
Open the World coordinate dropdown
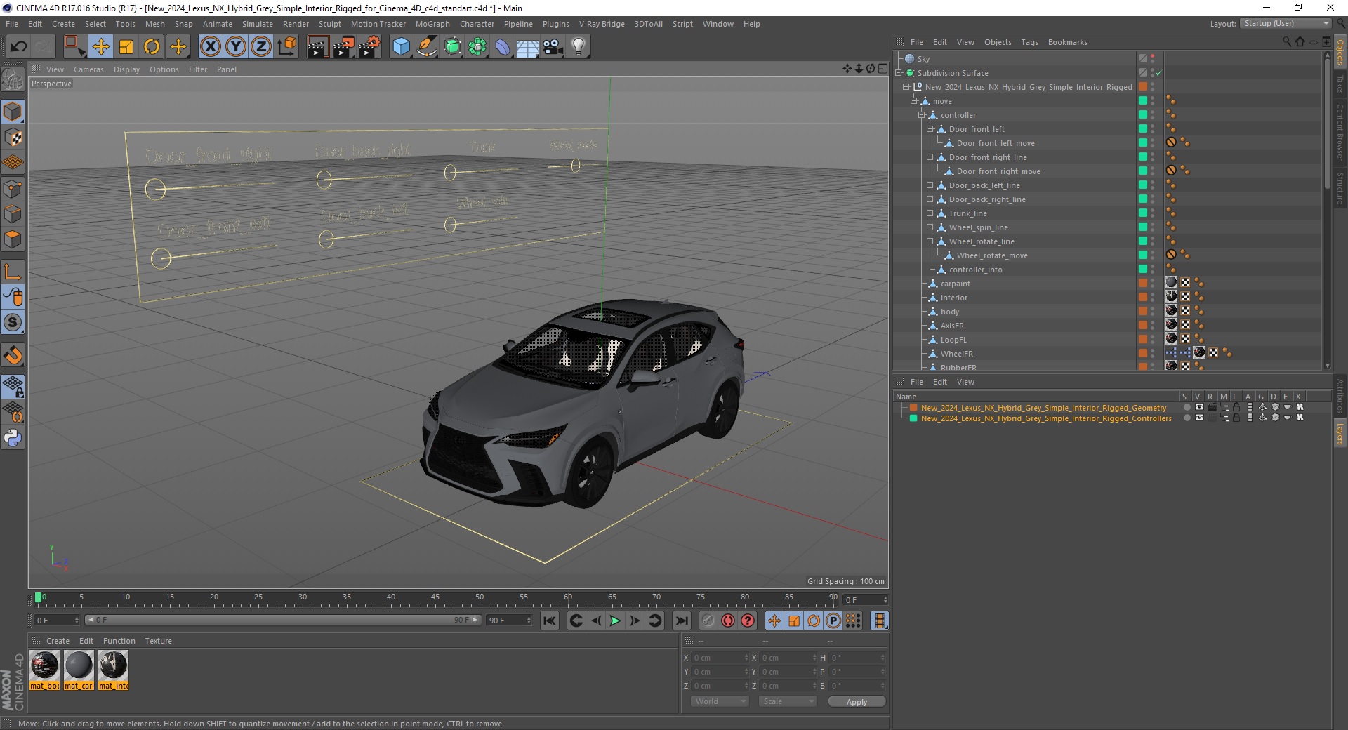720,701
